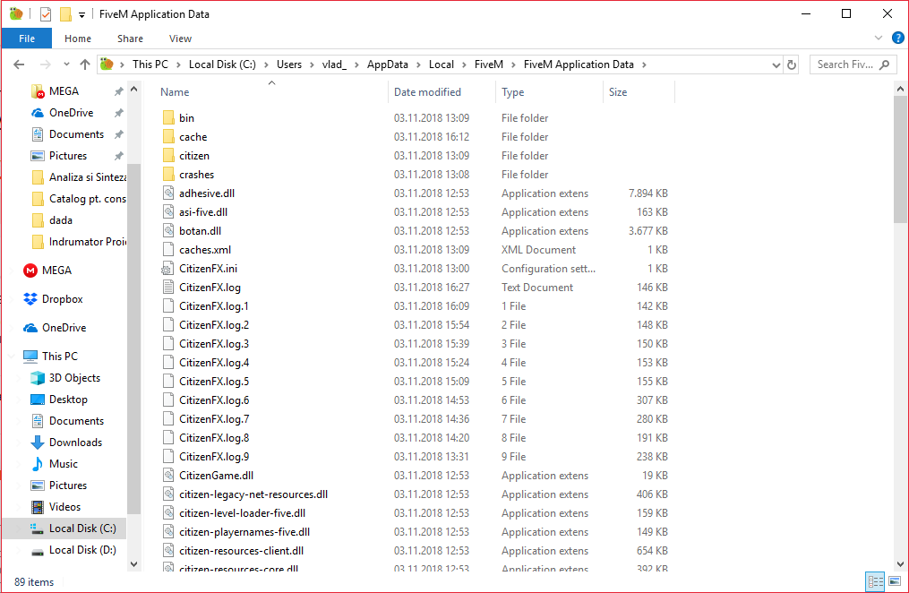The image size is (909, 593).
Task: Switch to large thumbnails view
Action: [x=895, y=581]
